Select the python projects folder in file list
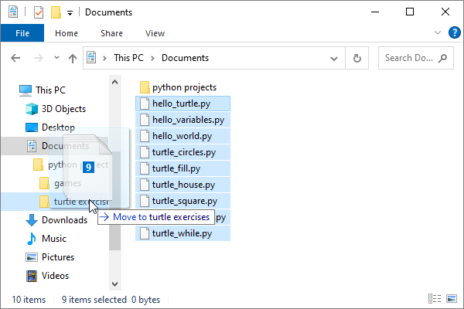The image size is (464, 309). [x=178, y=87]
